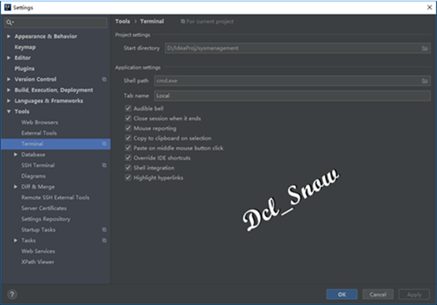Expand Appearance & Behavior section

tap(9, 36)
